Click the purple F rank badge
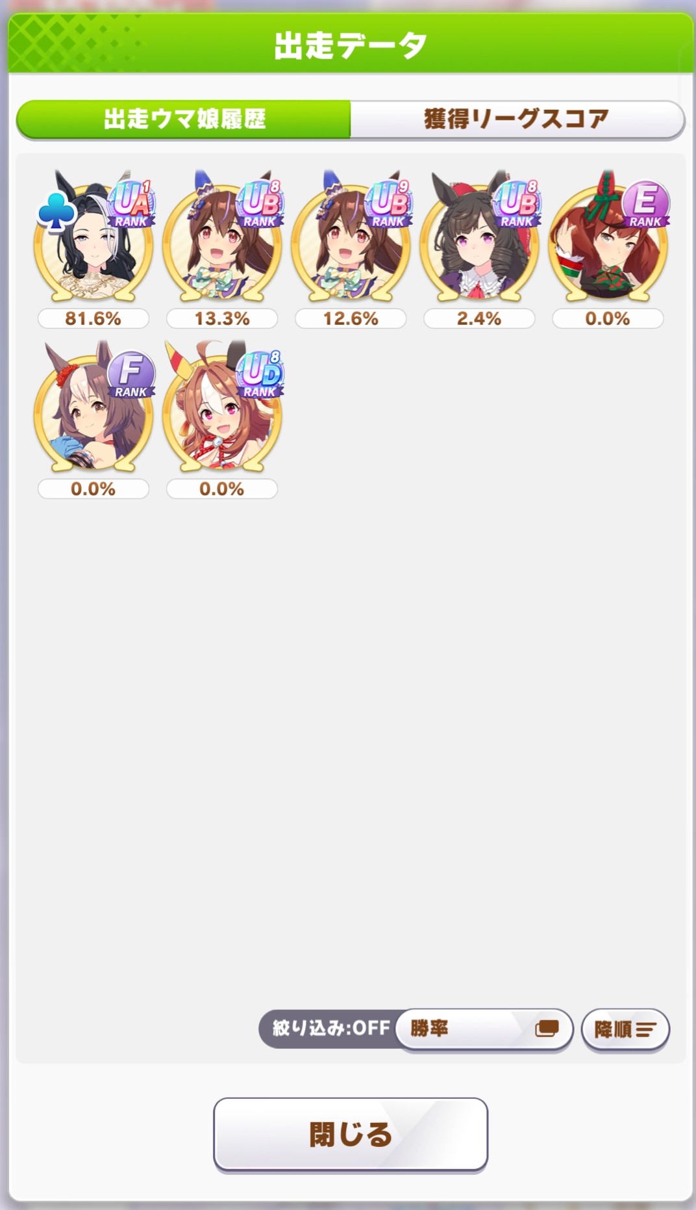This screenshot has width=696, height=1210. pos(131,374)
